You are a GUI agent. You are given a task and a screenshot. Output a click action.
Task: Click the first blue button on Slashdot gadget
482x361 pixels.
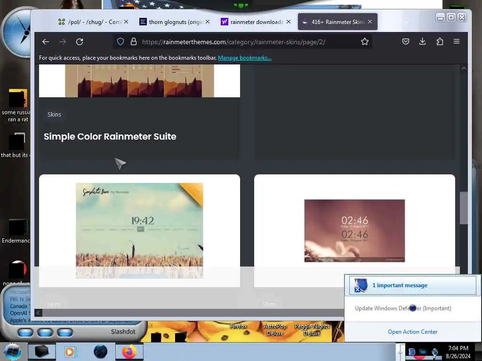(25, 332)
